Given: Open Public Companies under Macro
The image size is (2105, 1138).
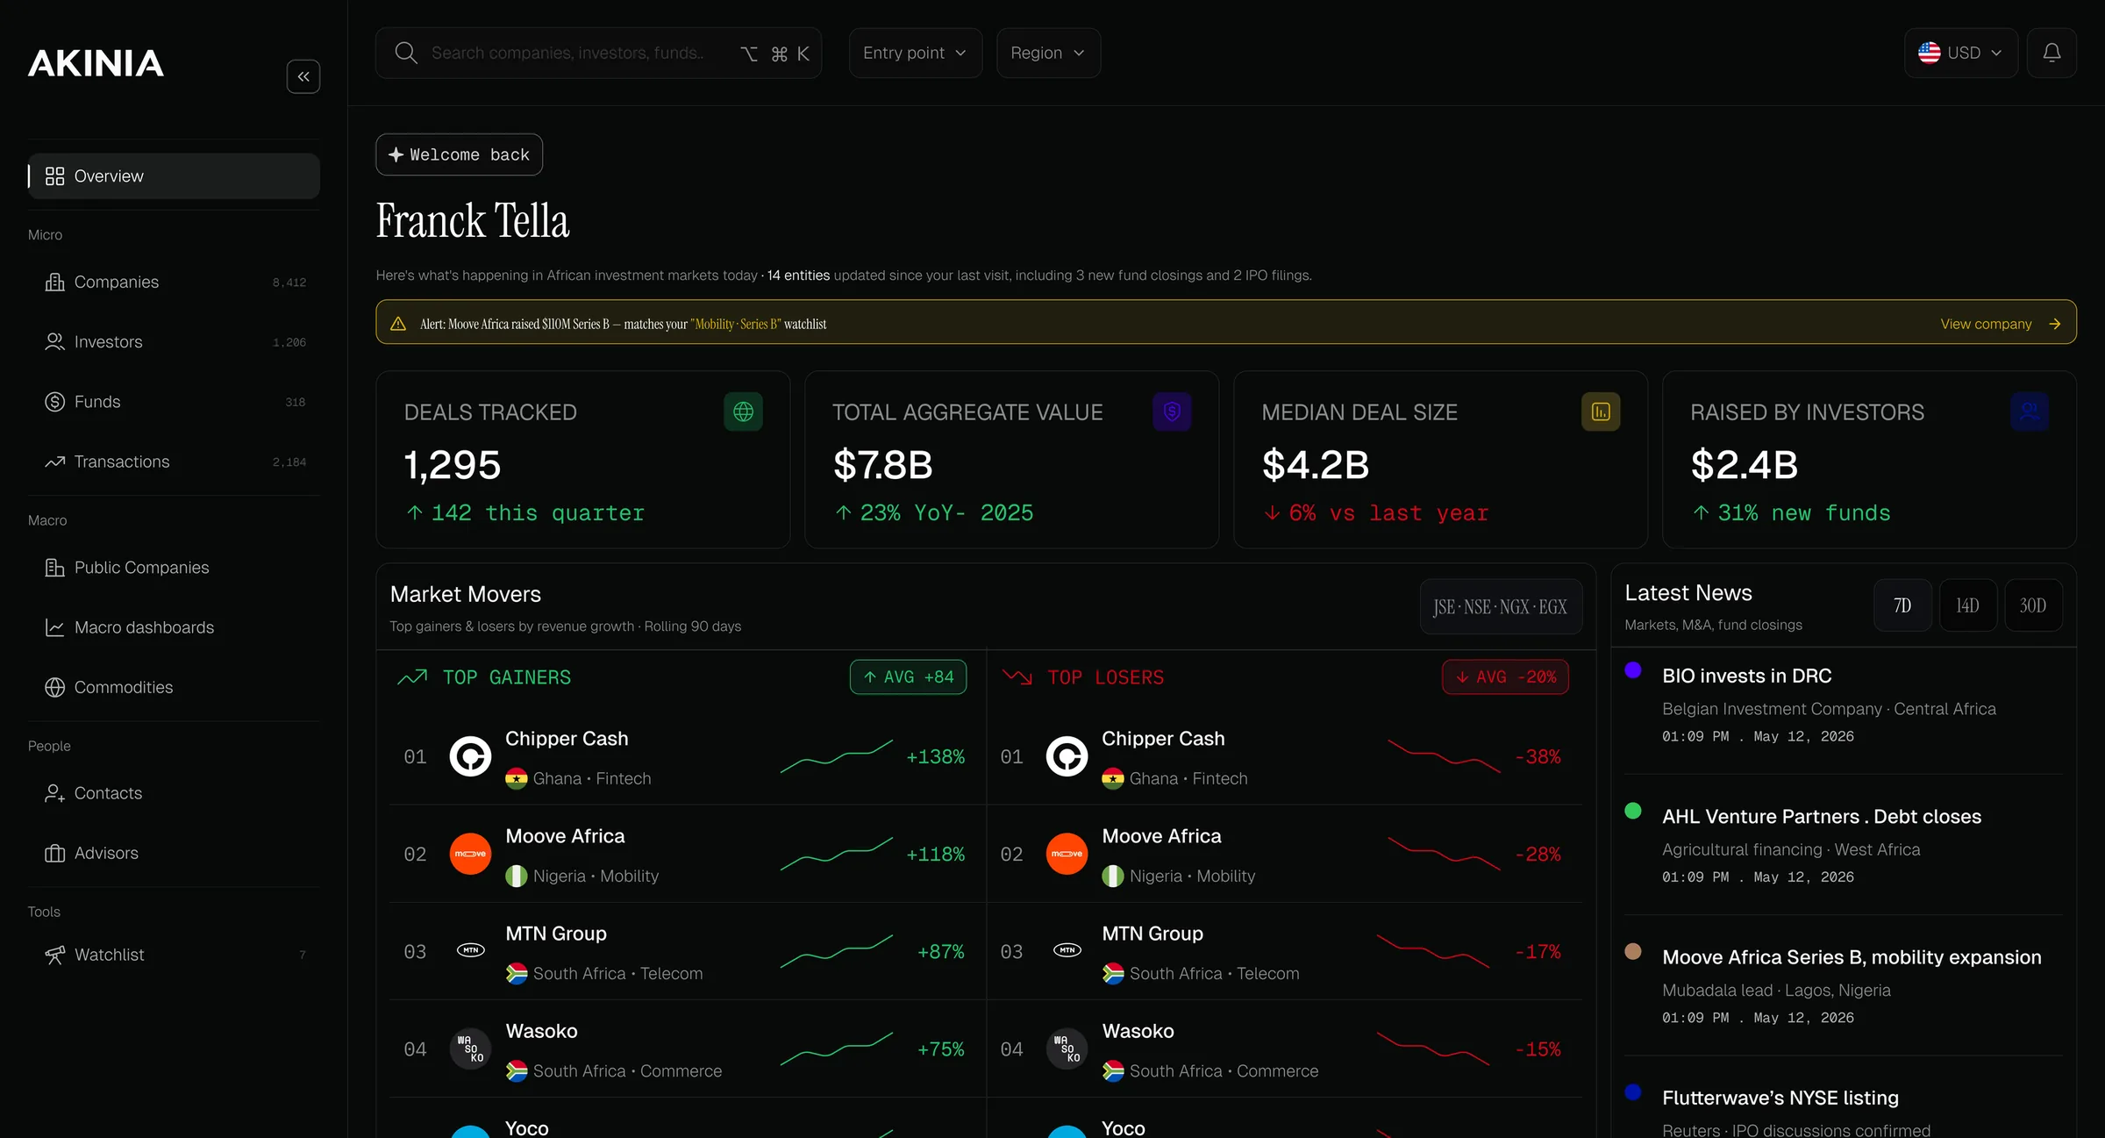Looking at the screenshot, I should [x=174, y=568].
